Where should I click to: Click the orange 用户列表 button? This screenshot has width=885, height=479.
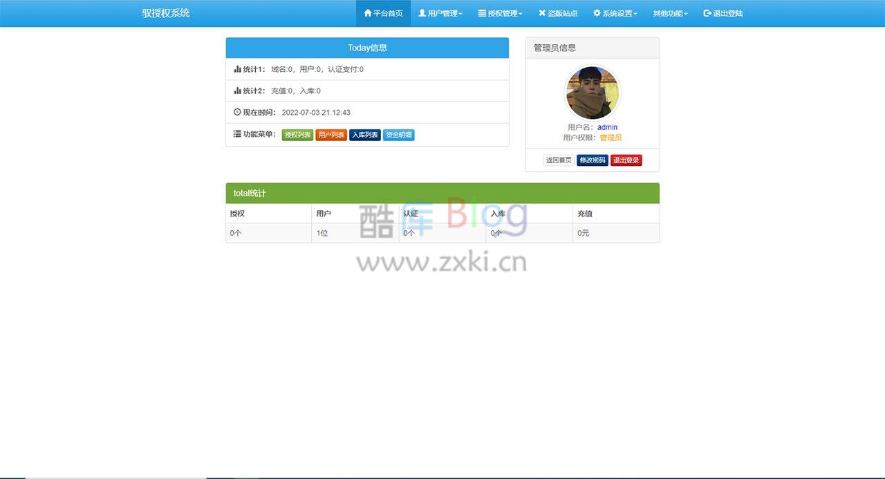[331, 135]
